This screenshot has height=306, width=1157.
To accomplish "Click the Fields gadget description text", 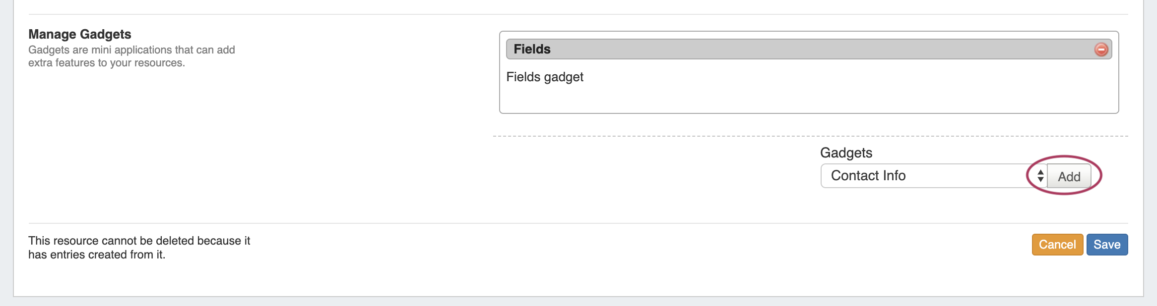I will (x=545, y=77).
